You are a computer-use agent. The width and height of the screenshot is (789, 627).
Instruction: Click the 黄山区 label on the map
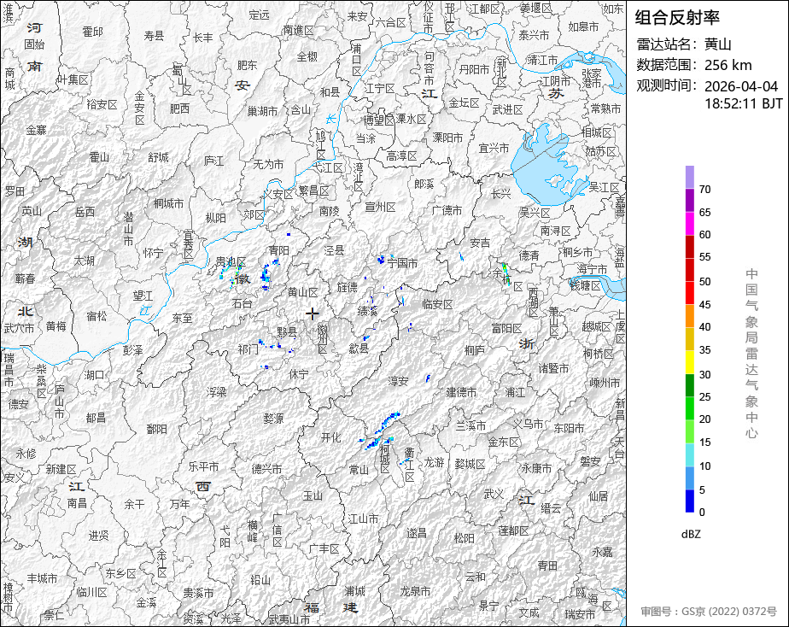click(303, 292)
